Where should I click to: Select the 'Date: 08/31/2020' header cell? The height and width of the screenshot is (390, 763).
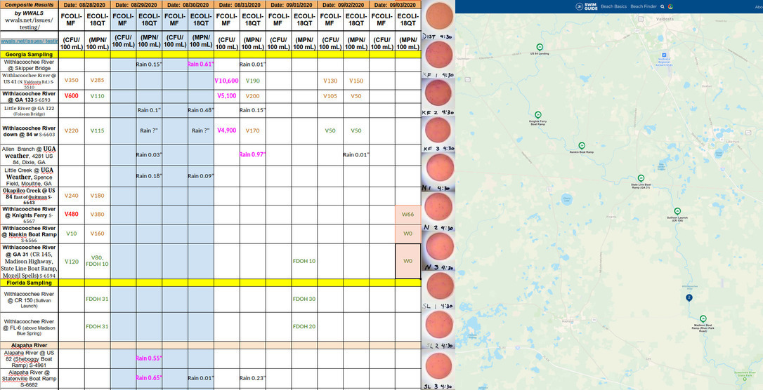pyautogui.click(x=240, y=4)
